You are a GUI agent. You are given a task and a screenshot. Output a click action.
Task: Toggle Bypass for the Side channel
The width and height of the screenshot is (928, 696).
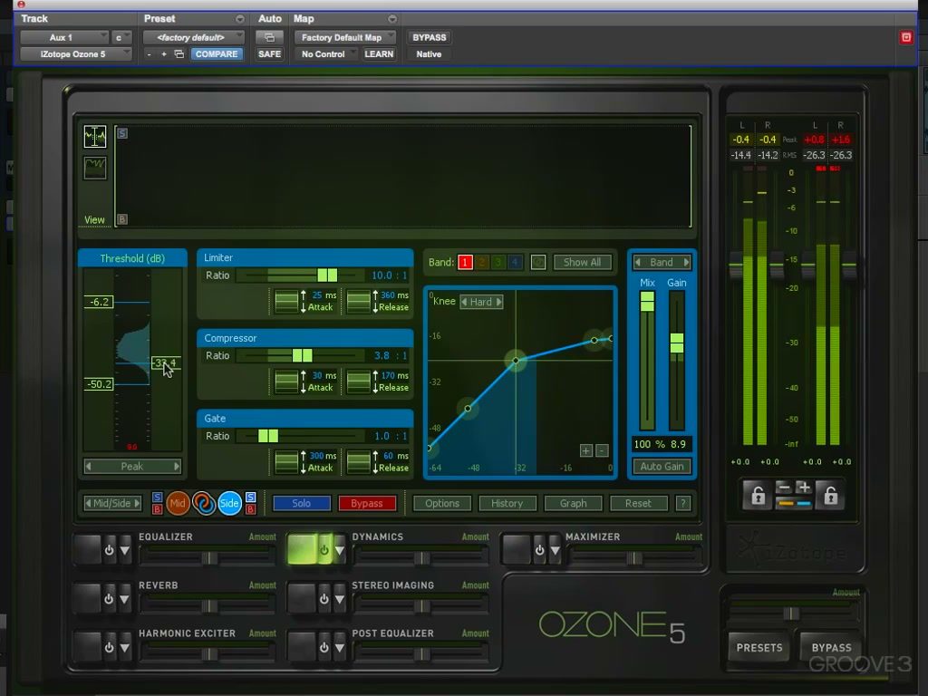coord(250,509)
